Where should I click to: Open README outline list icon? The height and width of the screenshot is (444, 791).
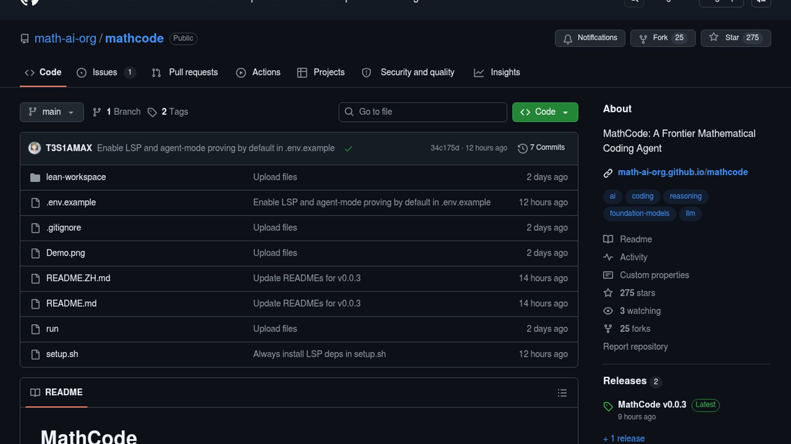tap(562, 393)
